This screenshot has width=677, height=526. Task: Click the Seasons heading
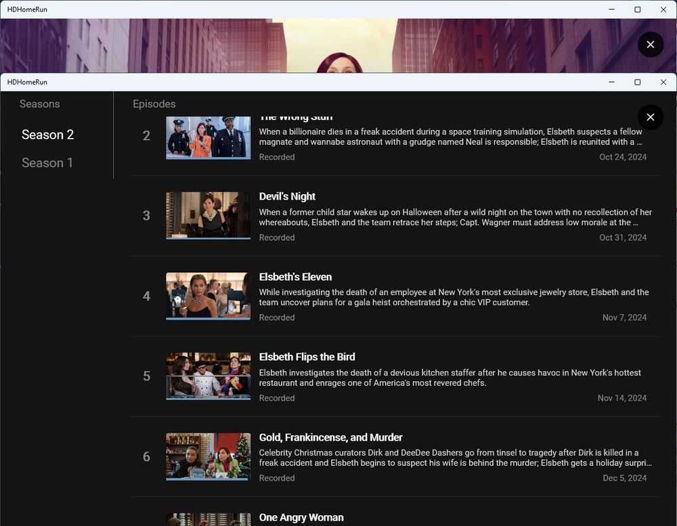40,104
